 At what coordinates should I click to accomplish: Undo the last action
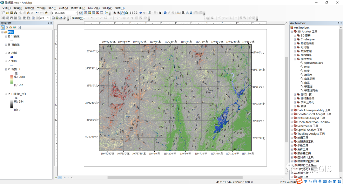click(37, 13)
